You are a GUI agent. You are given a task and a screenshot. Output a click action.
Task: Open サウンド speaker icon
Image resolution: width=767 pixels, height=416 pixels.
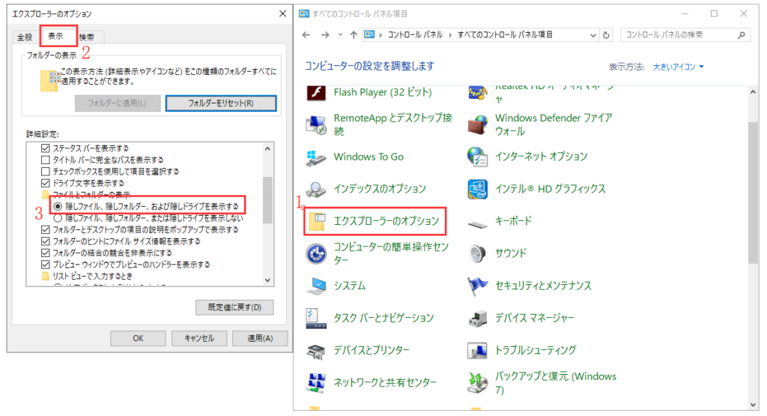point(477,254)
